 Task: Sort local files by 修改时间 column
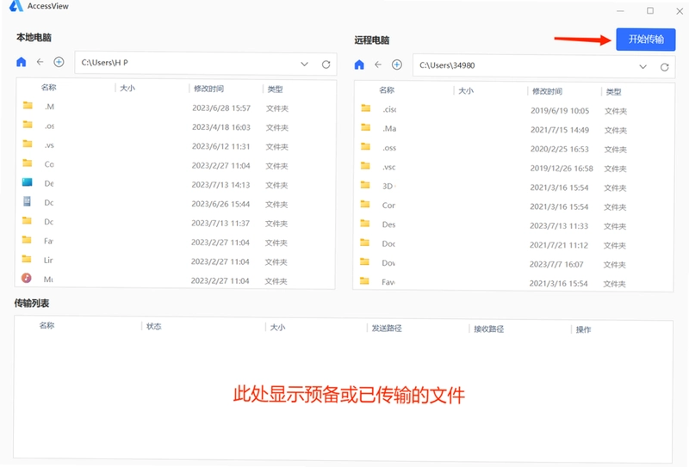point(208,89)
